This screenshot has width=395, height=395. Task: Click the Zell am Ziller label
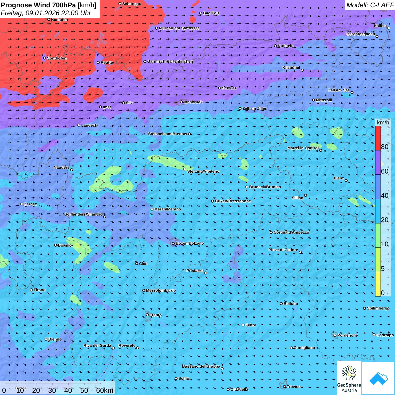click(x=254, y=108)
